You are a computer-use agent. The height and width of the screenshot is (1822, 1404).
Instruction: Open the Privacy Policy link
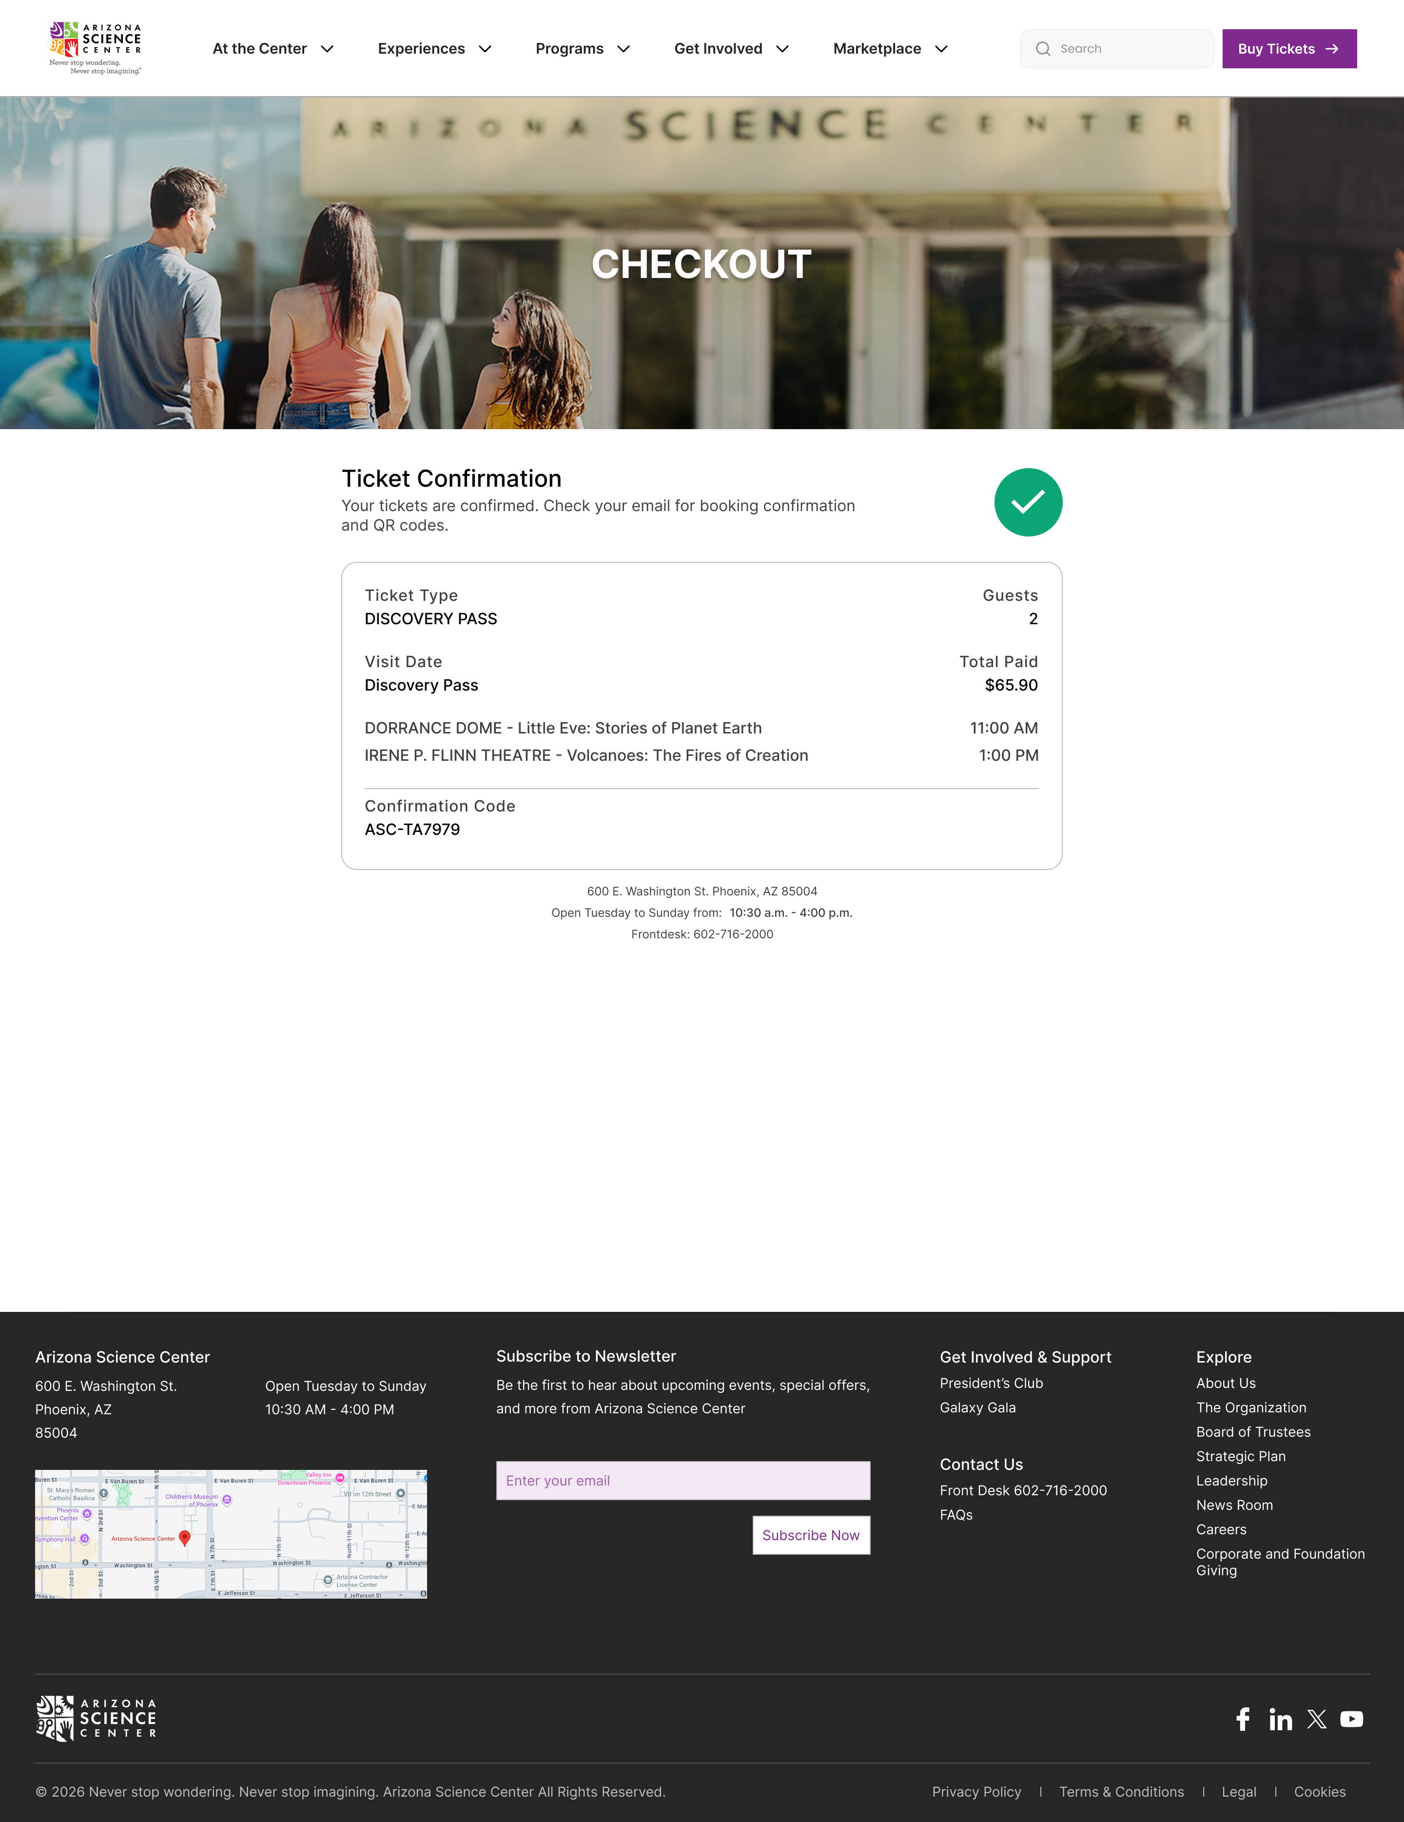(x=976, y=1792)
